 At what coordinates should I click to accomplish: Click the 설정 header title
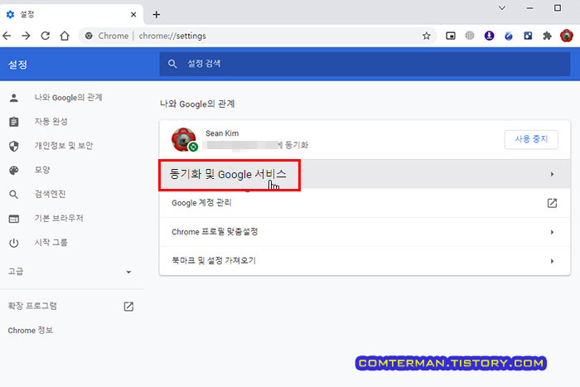[17, 65]
